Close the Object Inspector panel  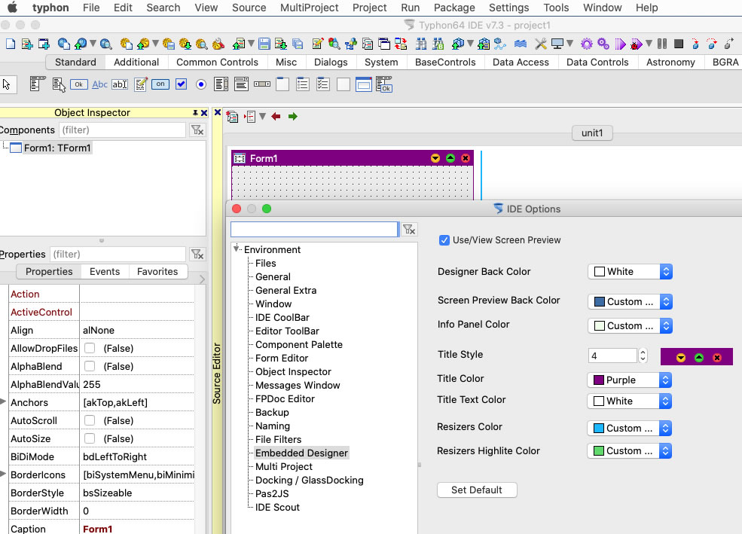tap(204, 113)
